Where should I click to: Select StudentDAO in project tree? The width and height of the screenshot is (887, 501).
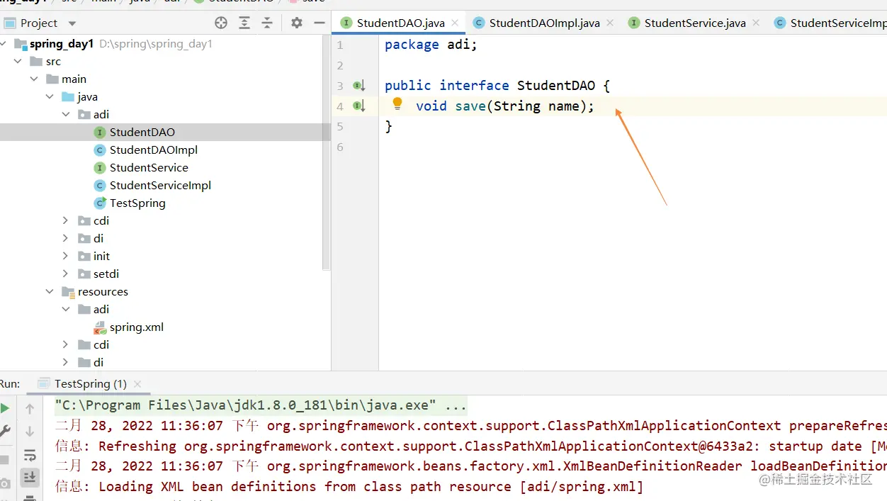click(x=142, y=133)
